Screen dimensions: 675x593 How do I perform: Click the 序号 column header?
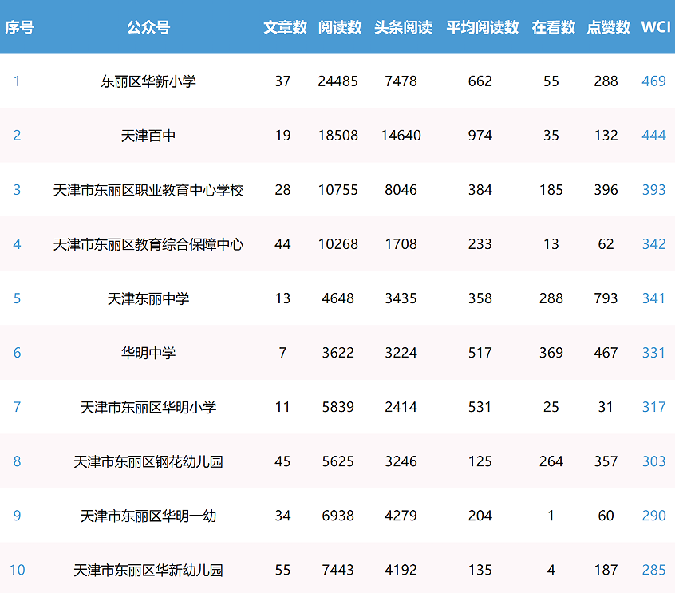19,27
